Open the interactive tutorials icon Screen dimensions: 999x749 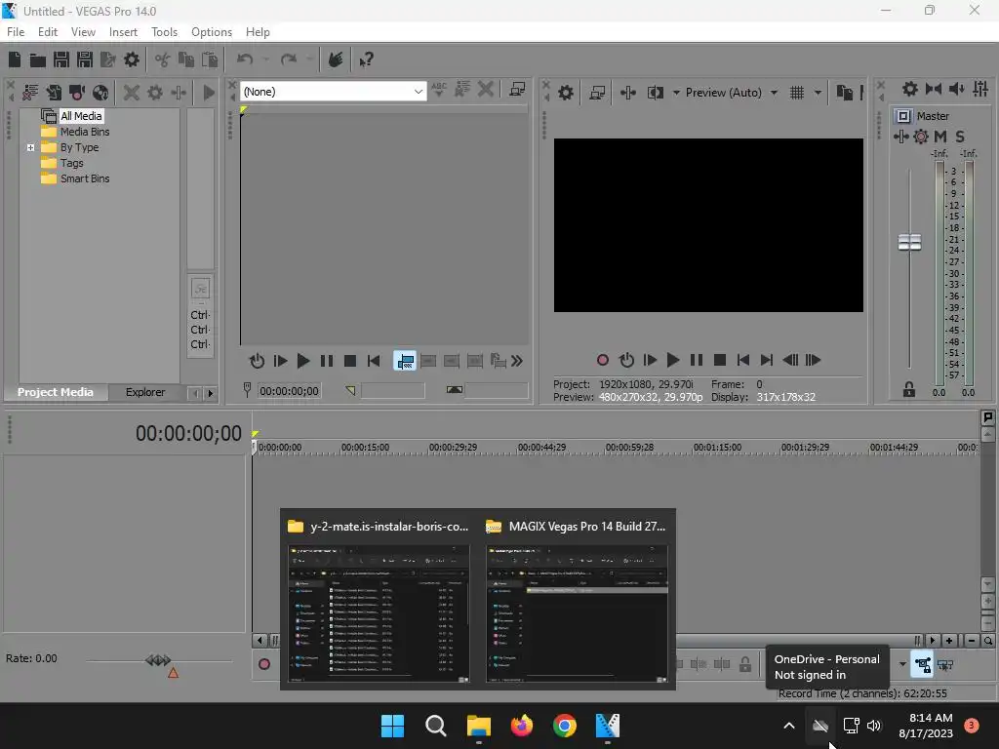[336, 59]
